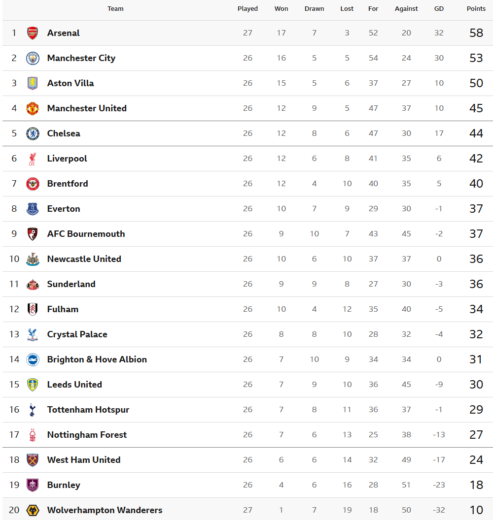This screenshot has width=493, height=520.
Task: Click the Points column header
Action: click(x=476, y=9)
